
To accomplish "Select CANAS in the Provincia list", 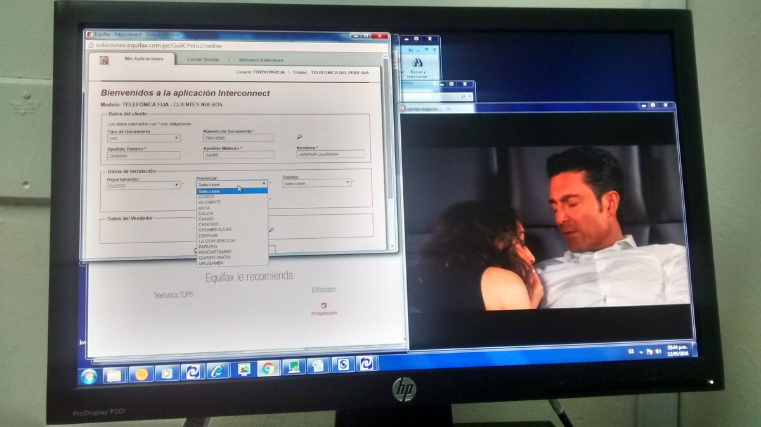I will [x=232, y=219].
